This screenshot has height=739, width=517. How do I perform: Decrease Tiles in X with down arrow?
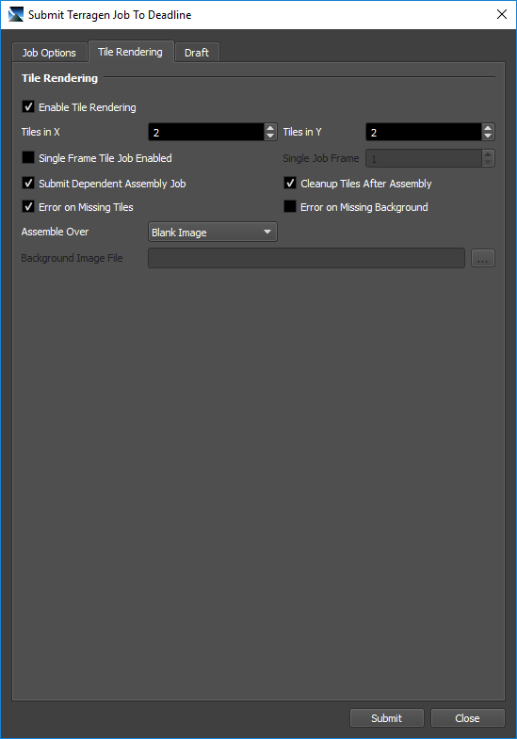point(270,137)
